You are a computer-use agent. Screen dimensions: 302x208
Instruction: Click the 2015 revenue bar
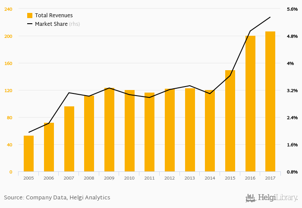click(x=230, y=121)
